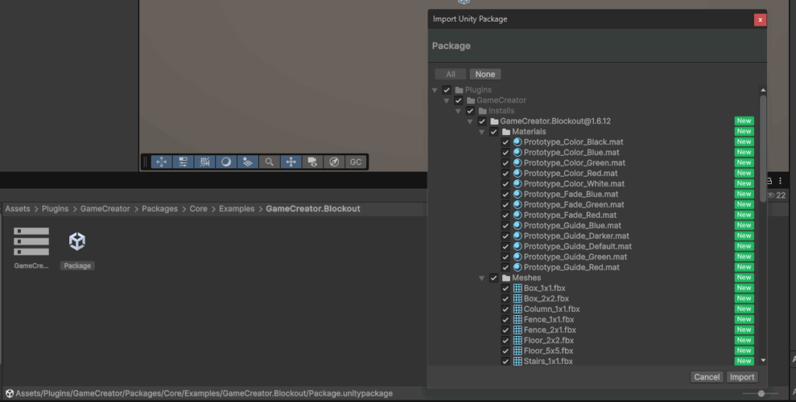The image size is (796, 402).
Task: Click the GameCreator.Blockout@1.6.12 folder icon
Action: (x=494, y=121)
